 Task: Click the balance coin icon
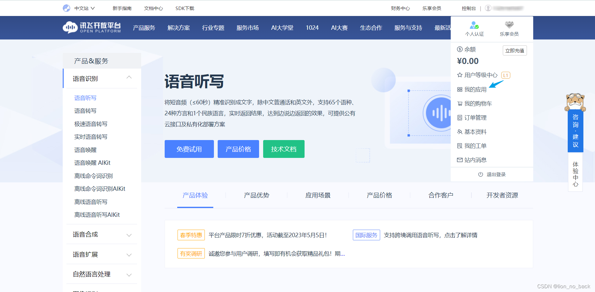[x=460, y=49]
